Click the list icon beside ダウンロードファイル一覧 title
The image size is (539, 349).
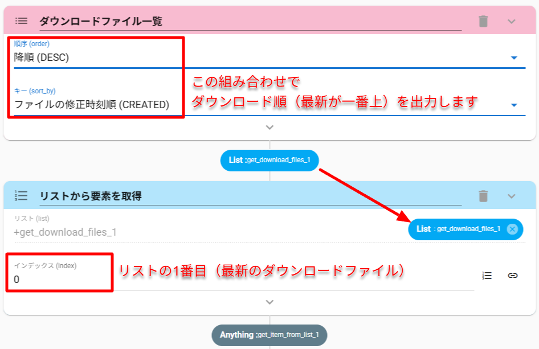click(x=21, y=21)
